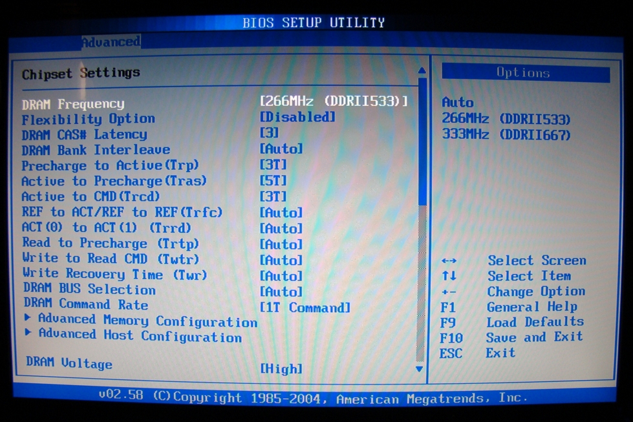Click the left-right arrows Select Screen icon
Viewport: 633px width, 422px height.
point(449,261)
